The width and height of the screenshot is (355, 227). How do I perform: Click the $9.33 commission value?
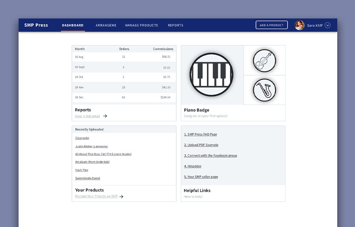[x=166, y=68]
